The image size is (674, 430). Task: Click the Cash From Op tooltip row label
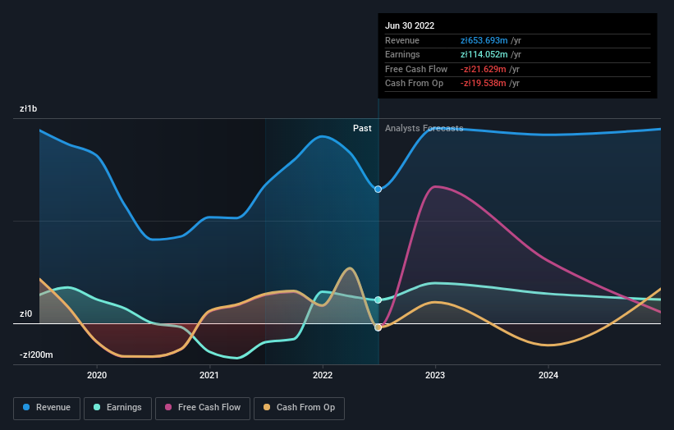(x=414, y=84)
